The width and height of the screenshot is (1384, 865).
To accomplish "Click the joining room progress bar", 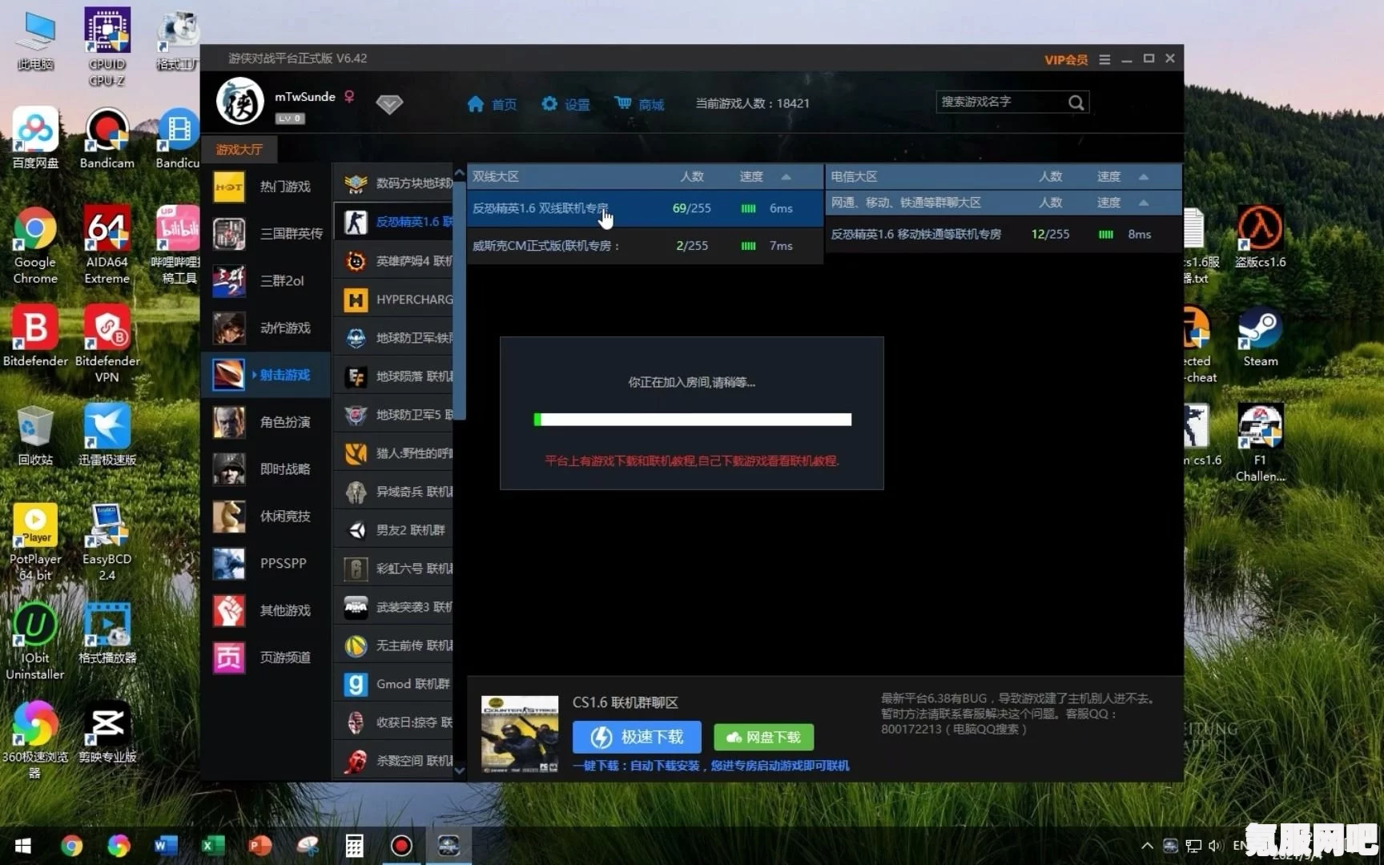I will (692, 419).
